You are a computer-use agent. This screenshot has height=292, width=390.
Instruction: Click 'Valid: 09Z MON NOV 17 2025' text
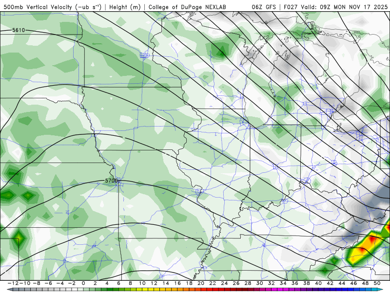click(344, 7)
